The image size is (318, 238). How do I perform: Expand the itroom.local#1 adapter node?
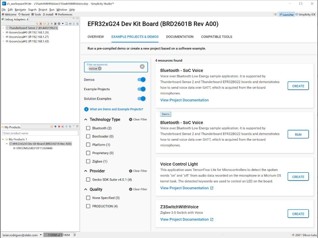pyautogui.click(x=3, y=37)
